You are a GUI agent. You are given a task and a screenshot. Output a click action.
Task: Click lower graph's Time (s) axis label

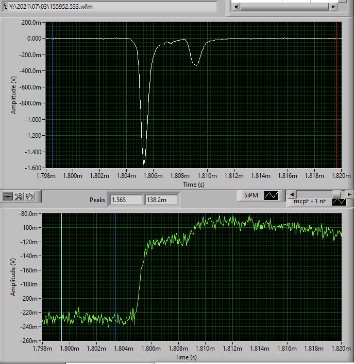186,357
